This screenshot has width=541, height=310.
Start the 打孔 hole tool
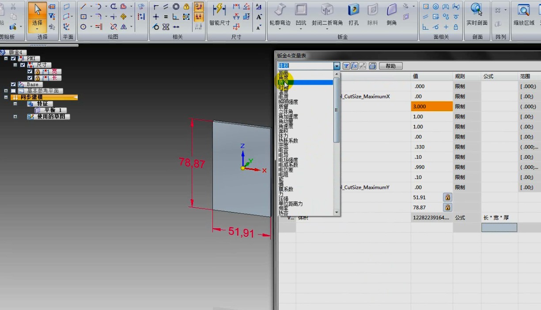(354, 15)
